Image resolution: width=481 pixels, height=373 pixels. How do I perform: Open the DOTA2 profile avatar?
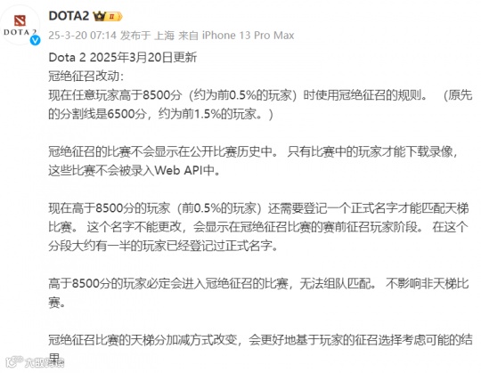pyautogui.click(x=20, y=25)
